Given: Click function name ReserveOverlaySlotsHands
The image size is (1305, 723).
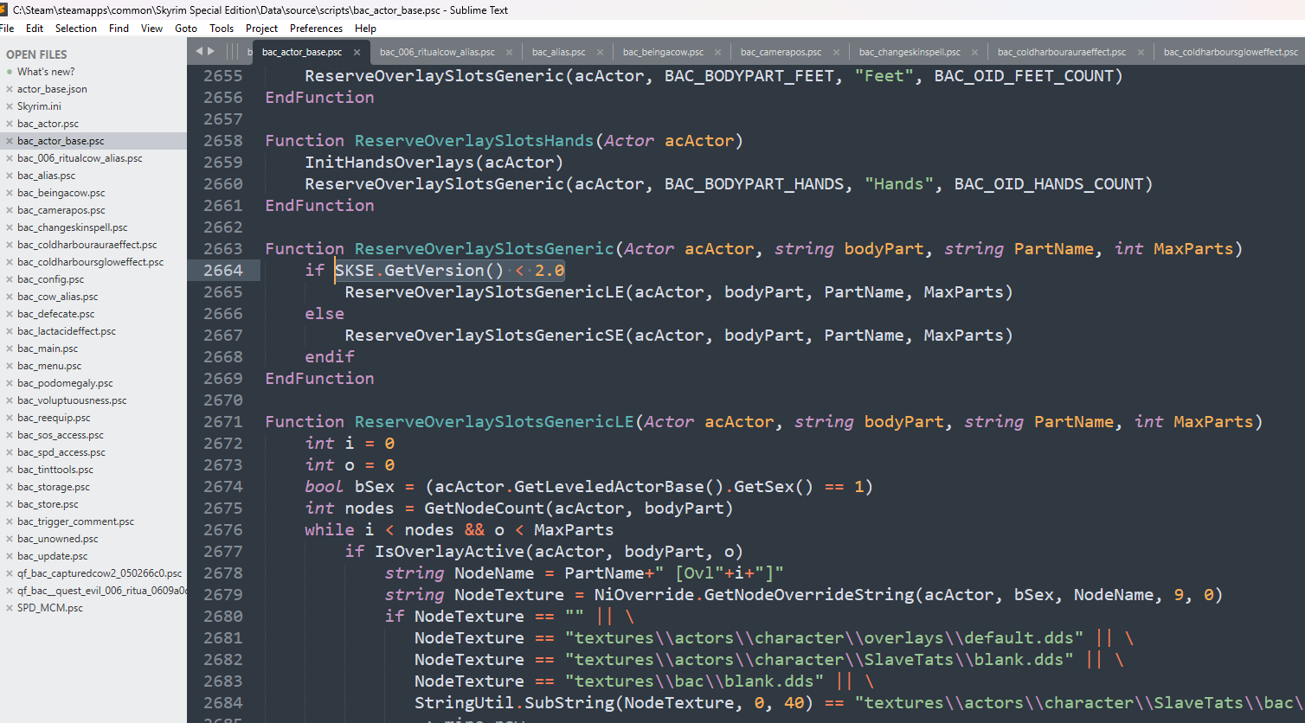Looking at the screenshot, I should coord(474,141).
